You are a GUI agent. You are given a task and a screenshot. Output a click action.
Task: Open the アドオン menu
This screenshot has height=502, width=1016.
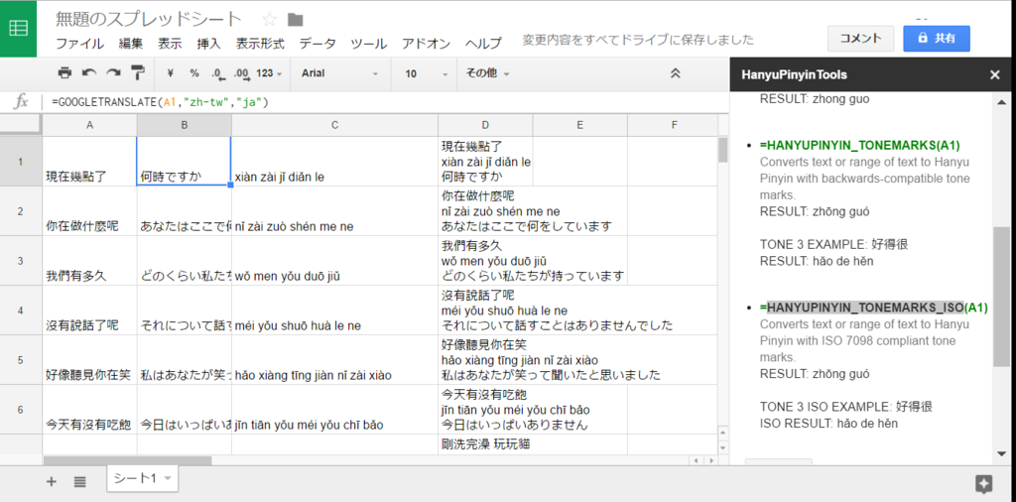click(426, 44)
